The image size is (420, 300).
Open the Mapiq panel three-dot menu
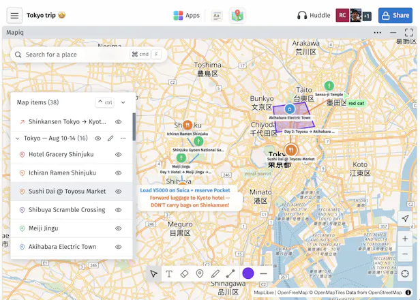point(378,33)
